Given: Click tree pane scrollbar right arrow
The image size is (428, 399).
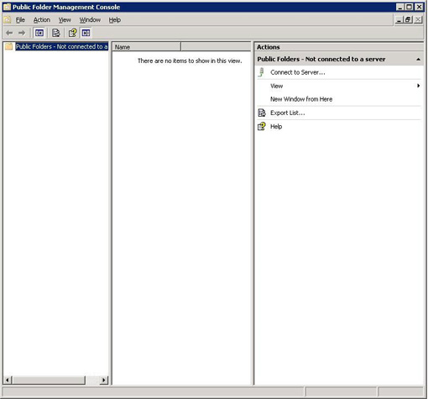Looking at the screenshot, I should pos(104,380).
